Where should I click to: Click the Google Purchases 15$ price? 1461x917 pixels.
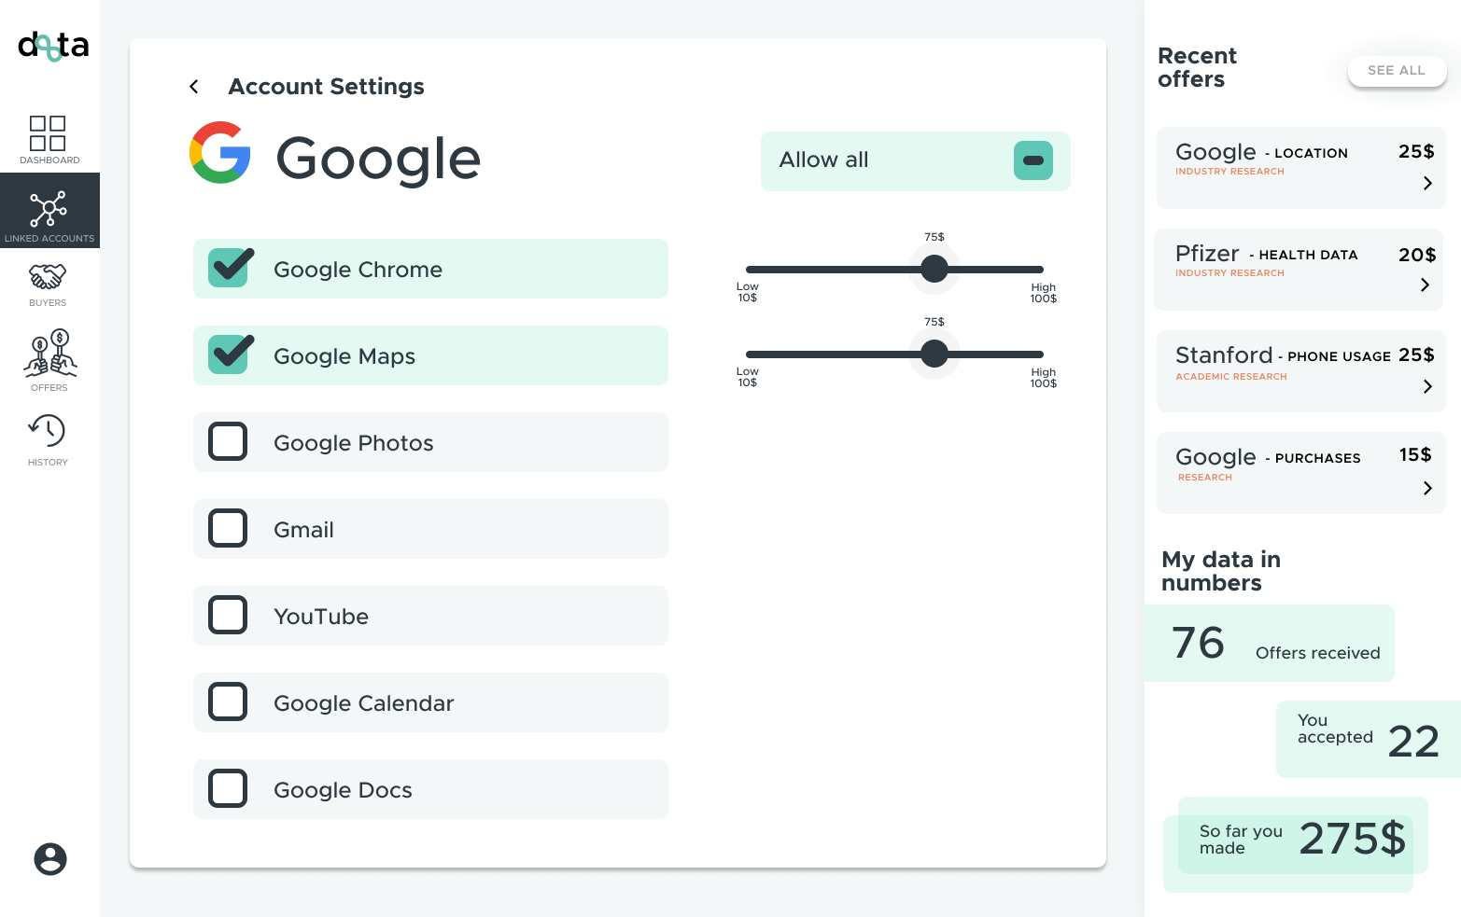(x=1415, y=454)
